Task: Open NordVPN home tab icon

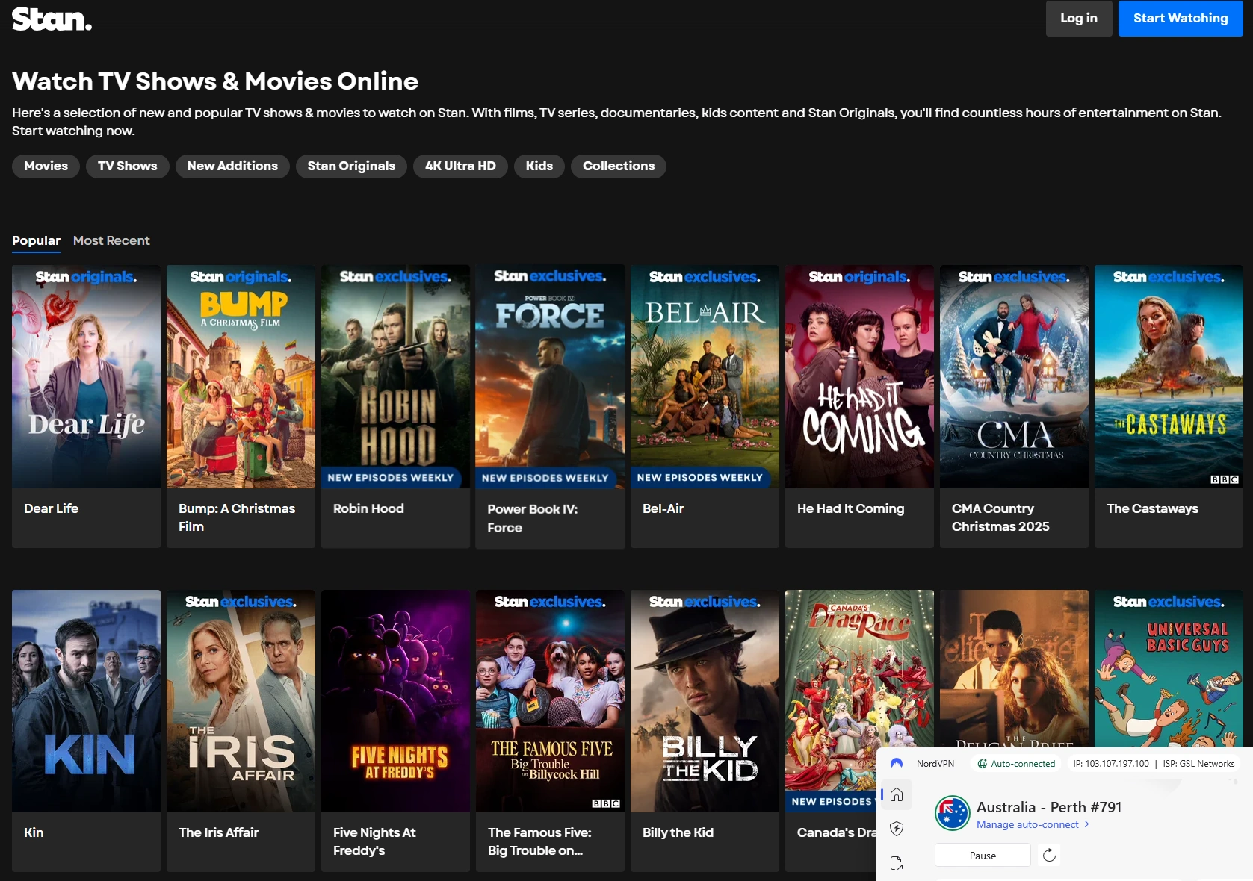Action: (897, 794)
